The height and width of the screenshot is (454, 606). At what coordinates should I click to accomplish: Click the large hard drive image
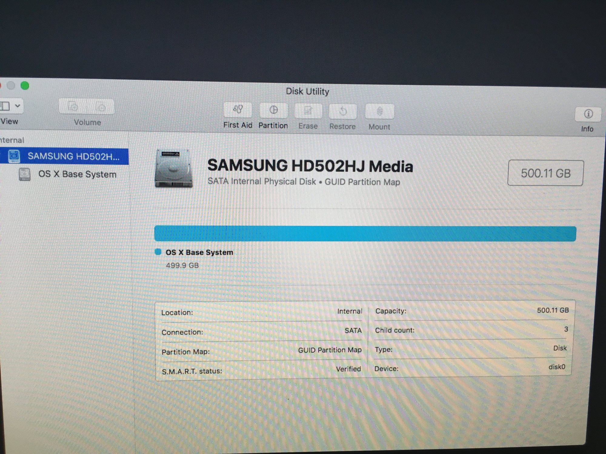[x=174, y=169]
